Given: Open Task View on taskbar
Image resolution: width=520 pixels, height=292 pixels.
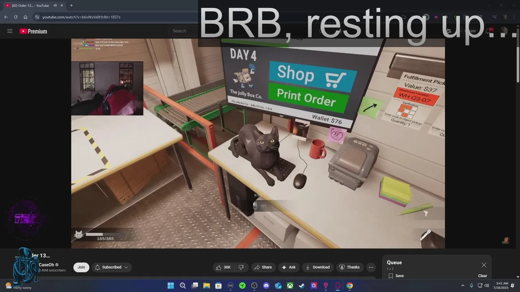Looking at the screenshot, I should (x=195, y=286).
